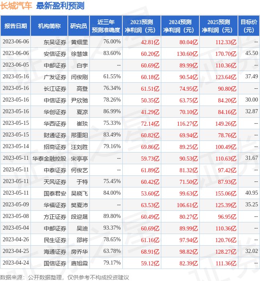Select the 报告日期 column header

tap(16, 26)
